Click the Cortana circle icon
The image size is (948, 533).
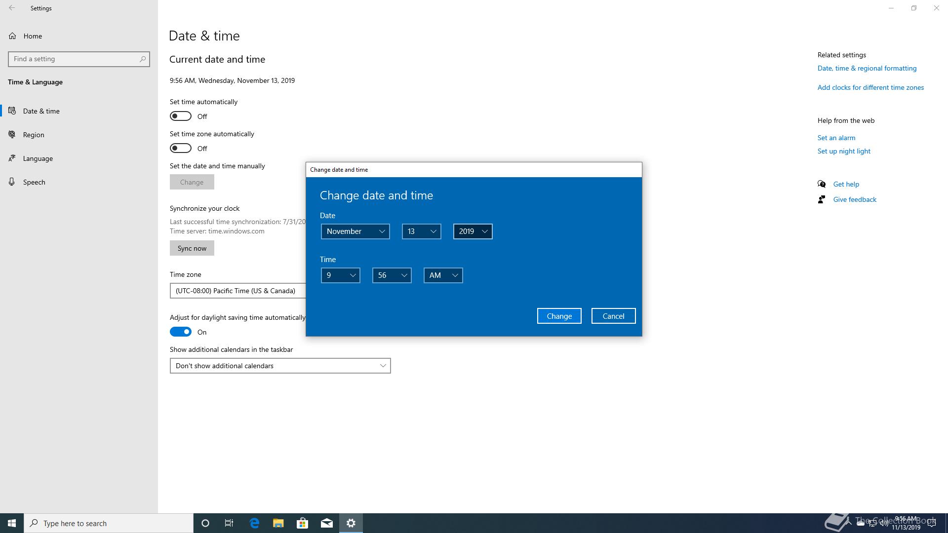205,523
